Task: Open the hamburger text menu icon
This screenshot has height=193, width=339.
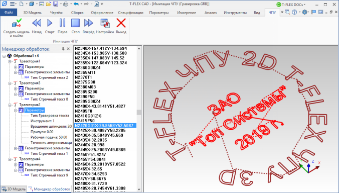Action: pyautogui.click(x=13, y=4)
